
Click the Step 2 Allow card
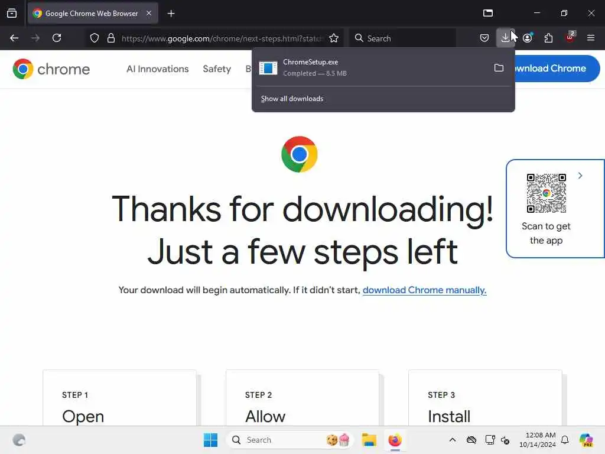click(x=302, y=398)
